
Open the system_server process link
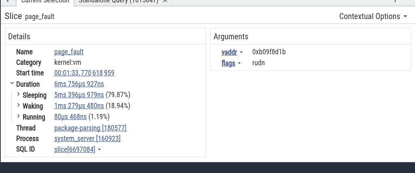87,139
